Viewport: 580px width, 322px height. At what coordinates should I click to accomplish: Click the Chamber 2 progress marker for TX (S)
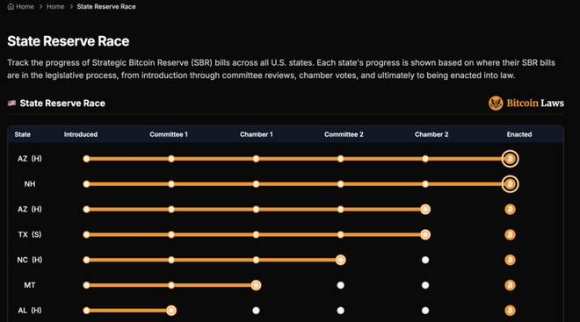pos(425,234)
